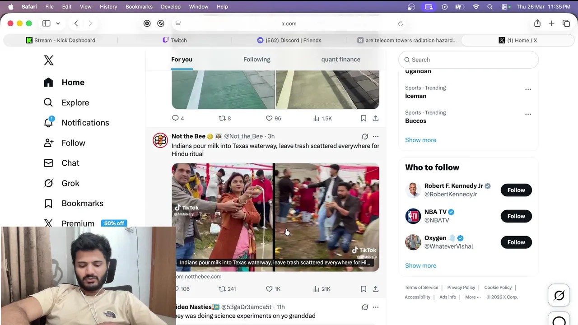578x325 pixels.
Task: Share the Not the Bee post
Action: pos(376,289)
